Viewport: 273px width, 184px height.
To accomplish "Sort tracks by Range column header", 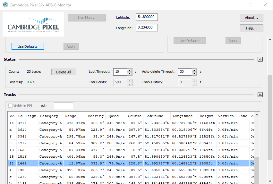I will click(x=74, y=116).
